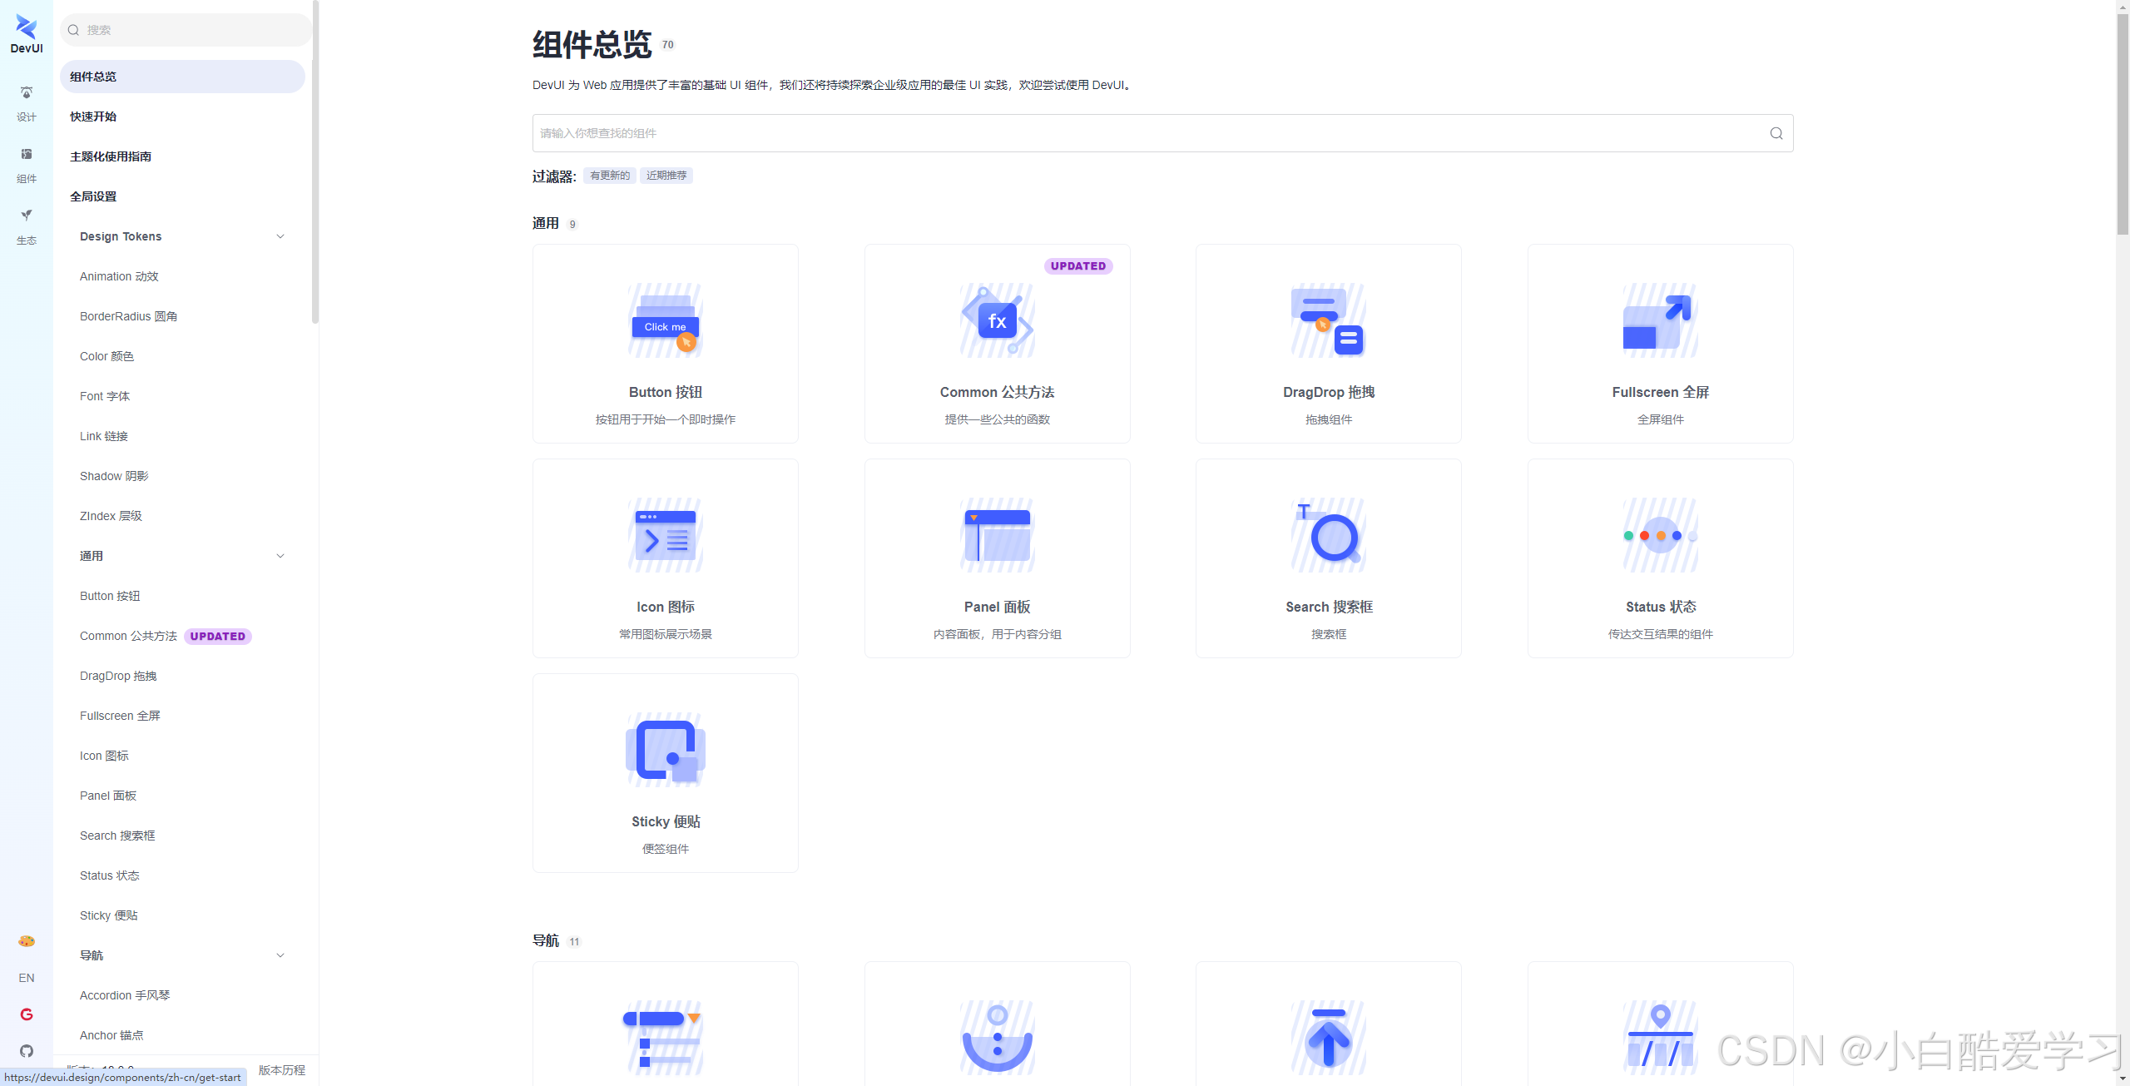
Task: Toggle the 有更新的 filter tag
Action: (609, 176)
